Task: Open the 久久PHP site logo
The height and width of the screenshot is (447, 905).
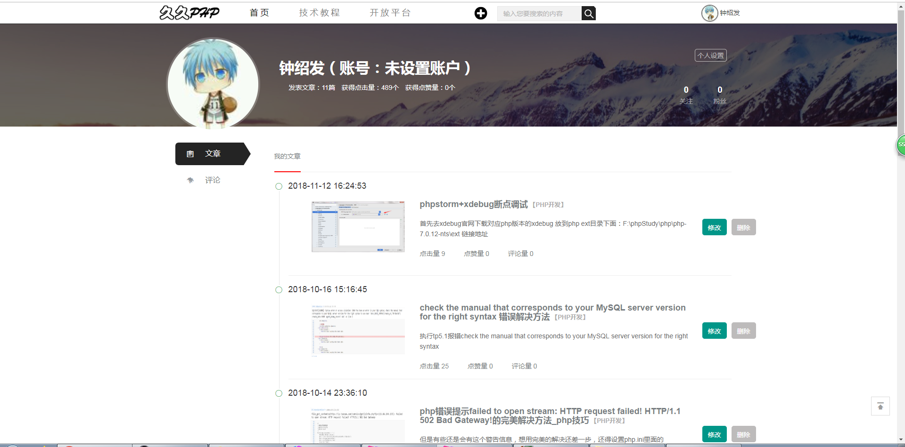Action: pyautogui.click(x=189, y=13)
